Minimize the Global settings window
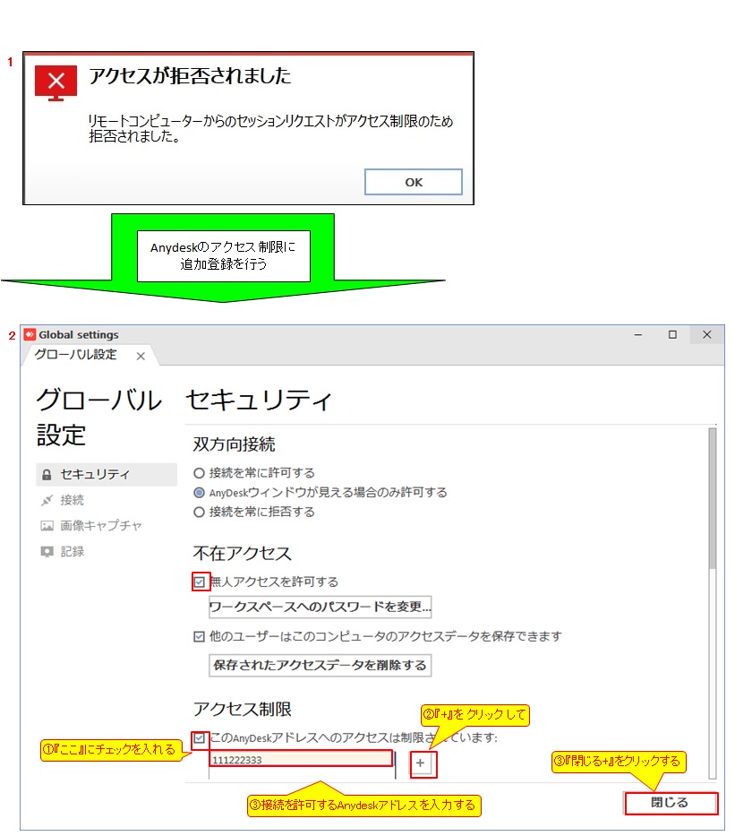This screenshot has height=836, width=735. (x=638, y=335)
